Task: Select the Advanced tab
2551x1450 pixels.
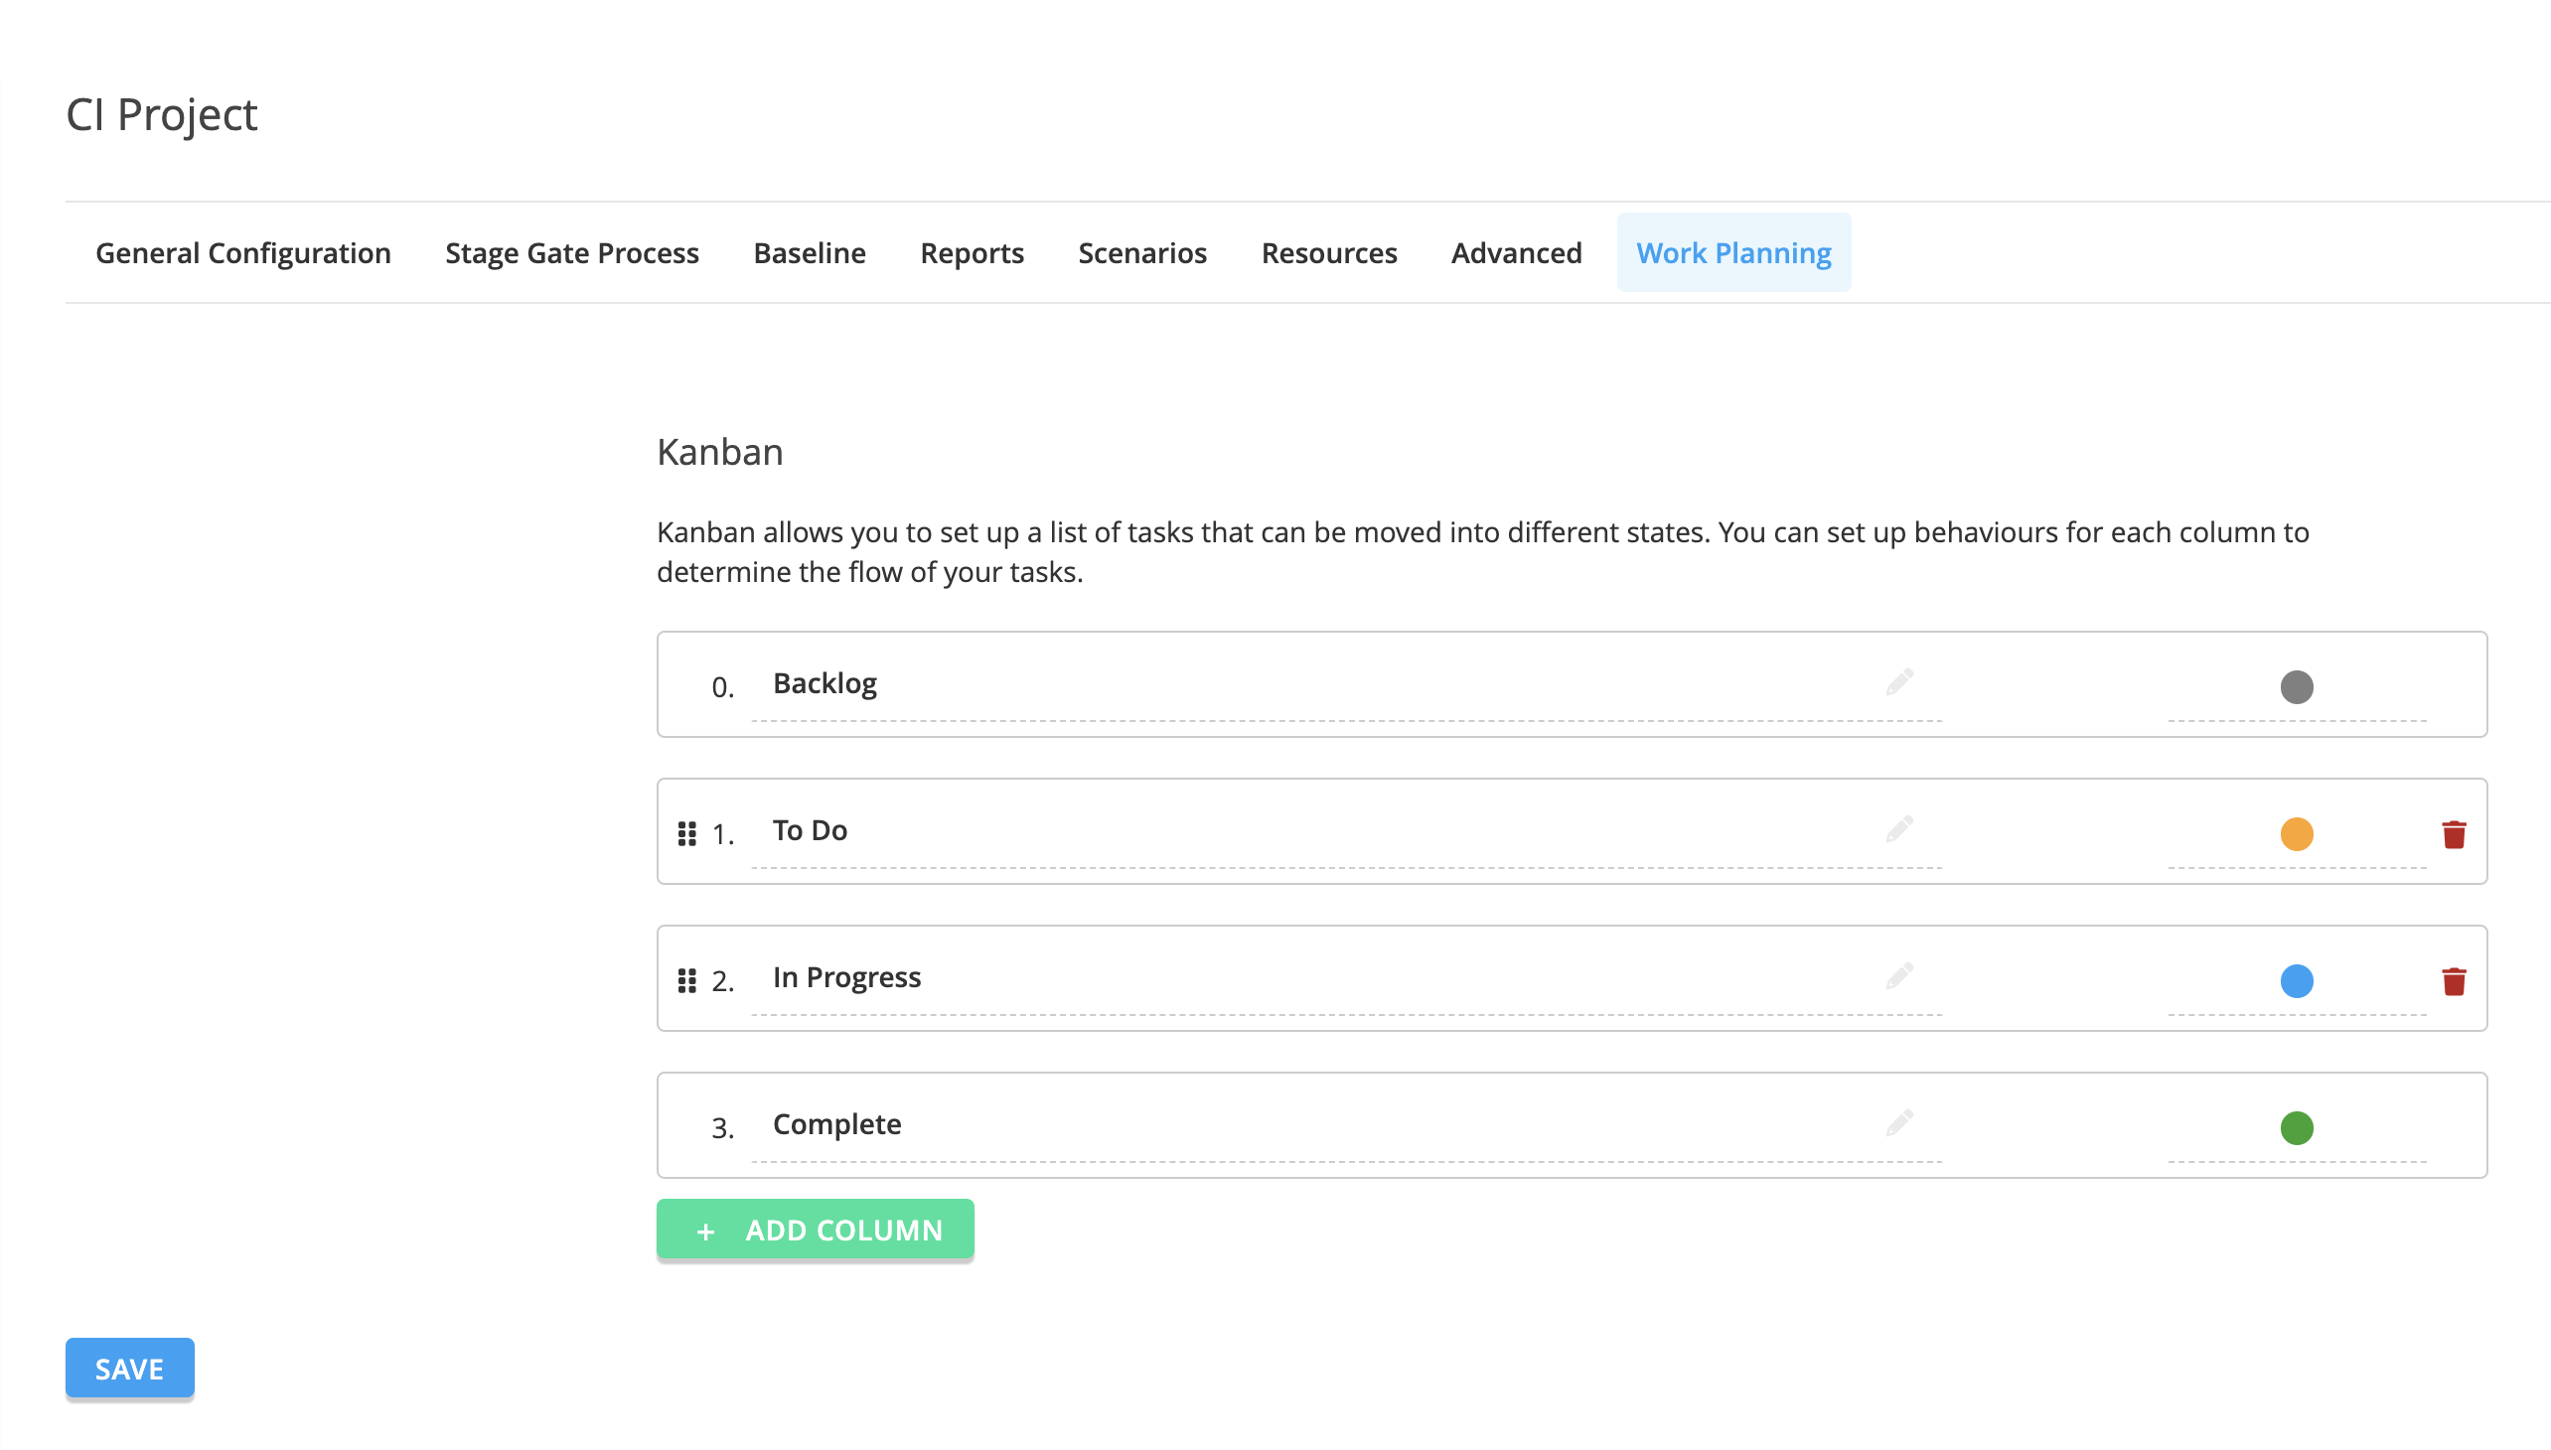Action: click(1516, 253)
